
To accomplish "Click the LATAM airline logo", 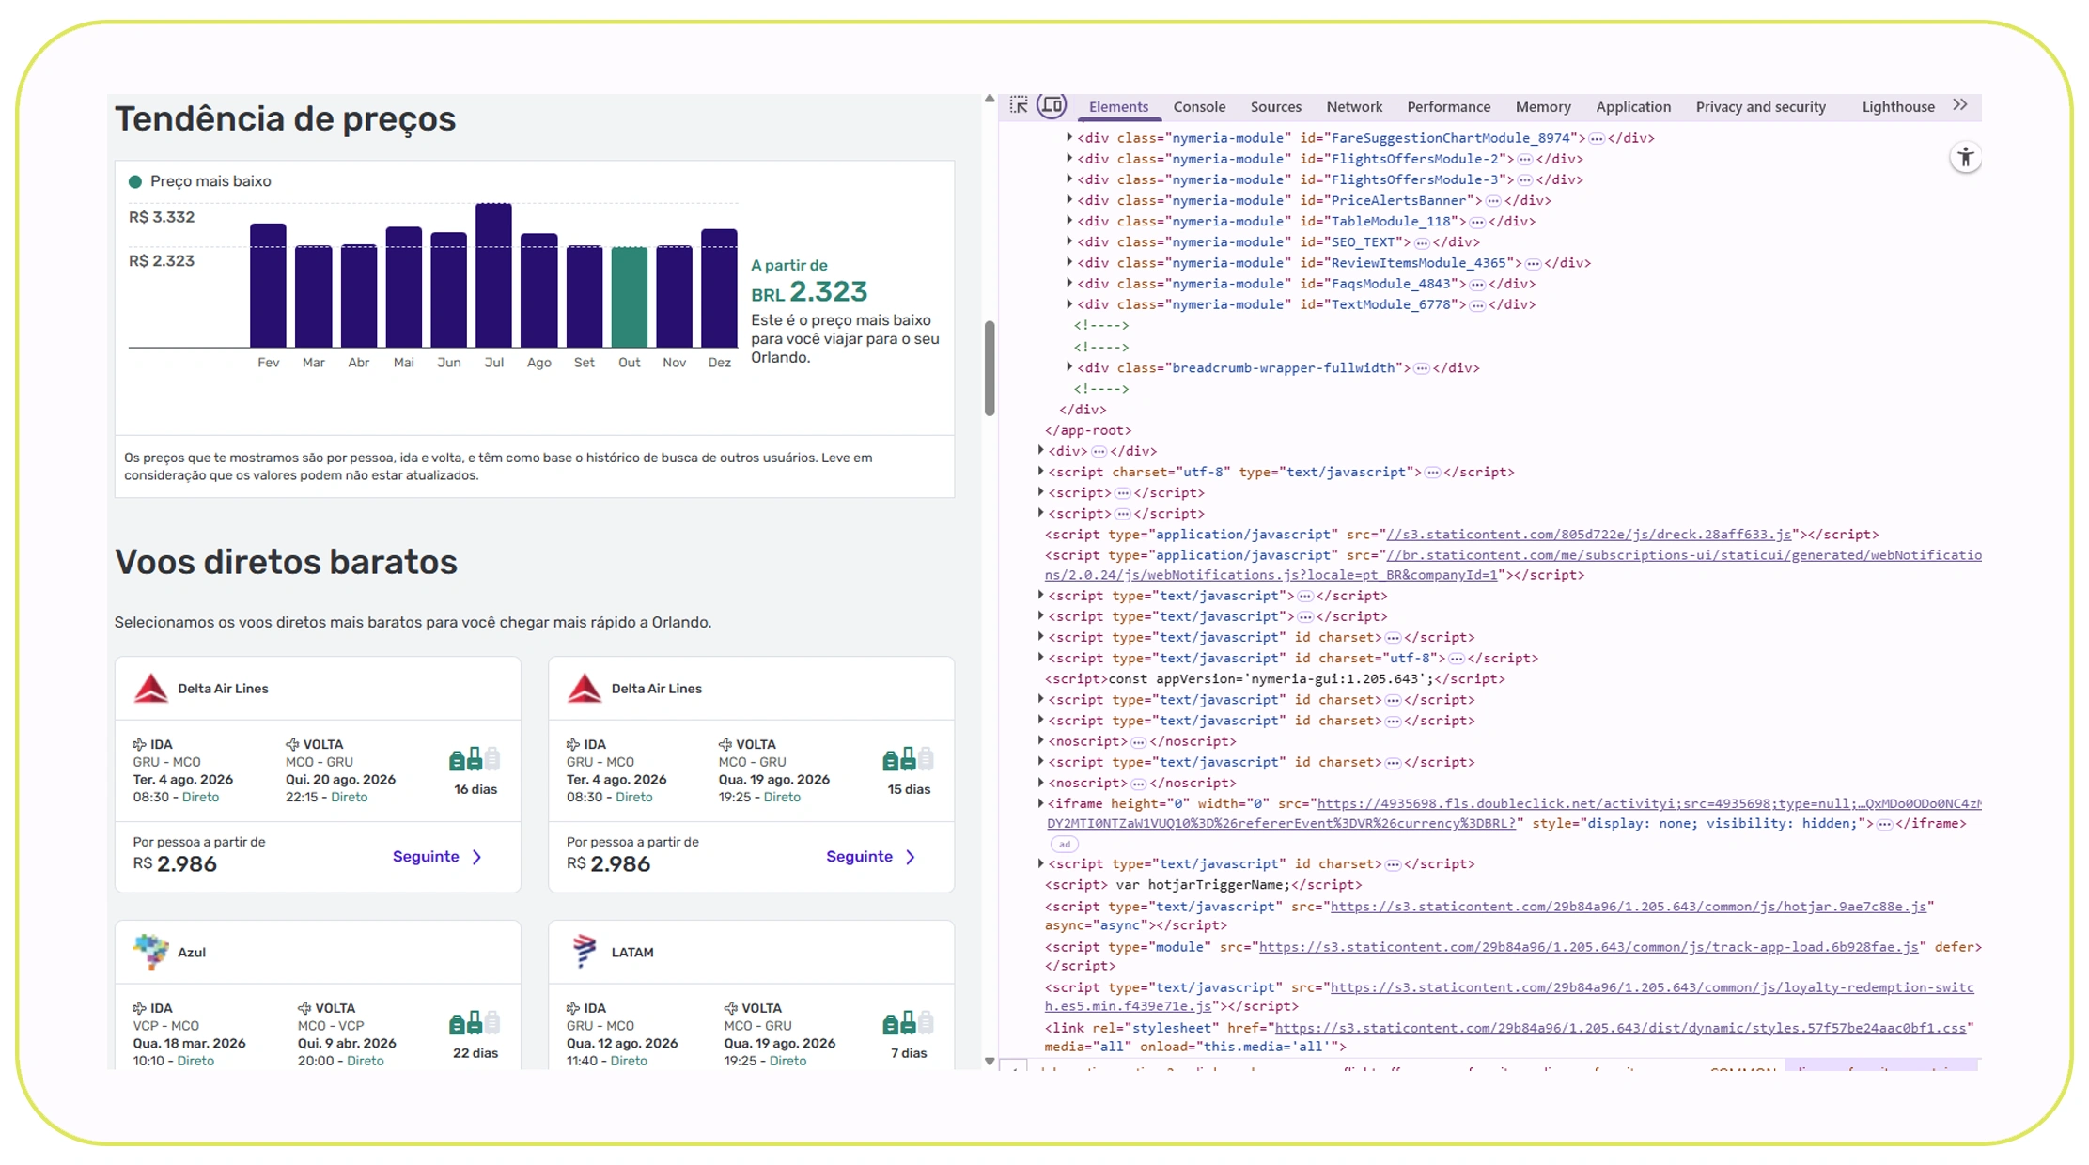I will click(x=585, y=951).
